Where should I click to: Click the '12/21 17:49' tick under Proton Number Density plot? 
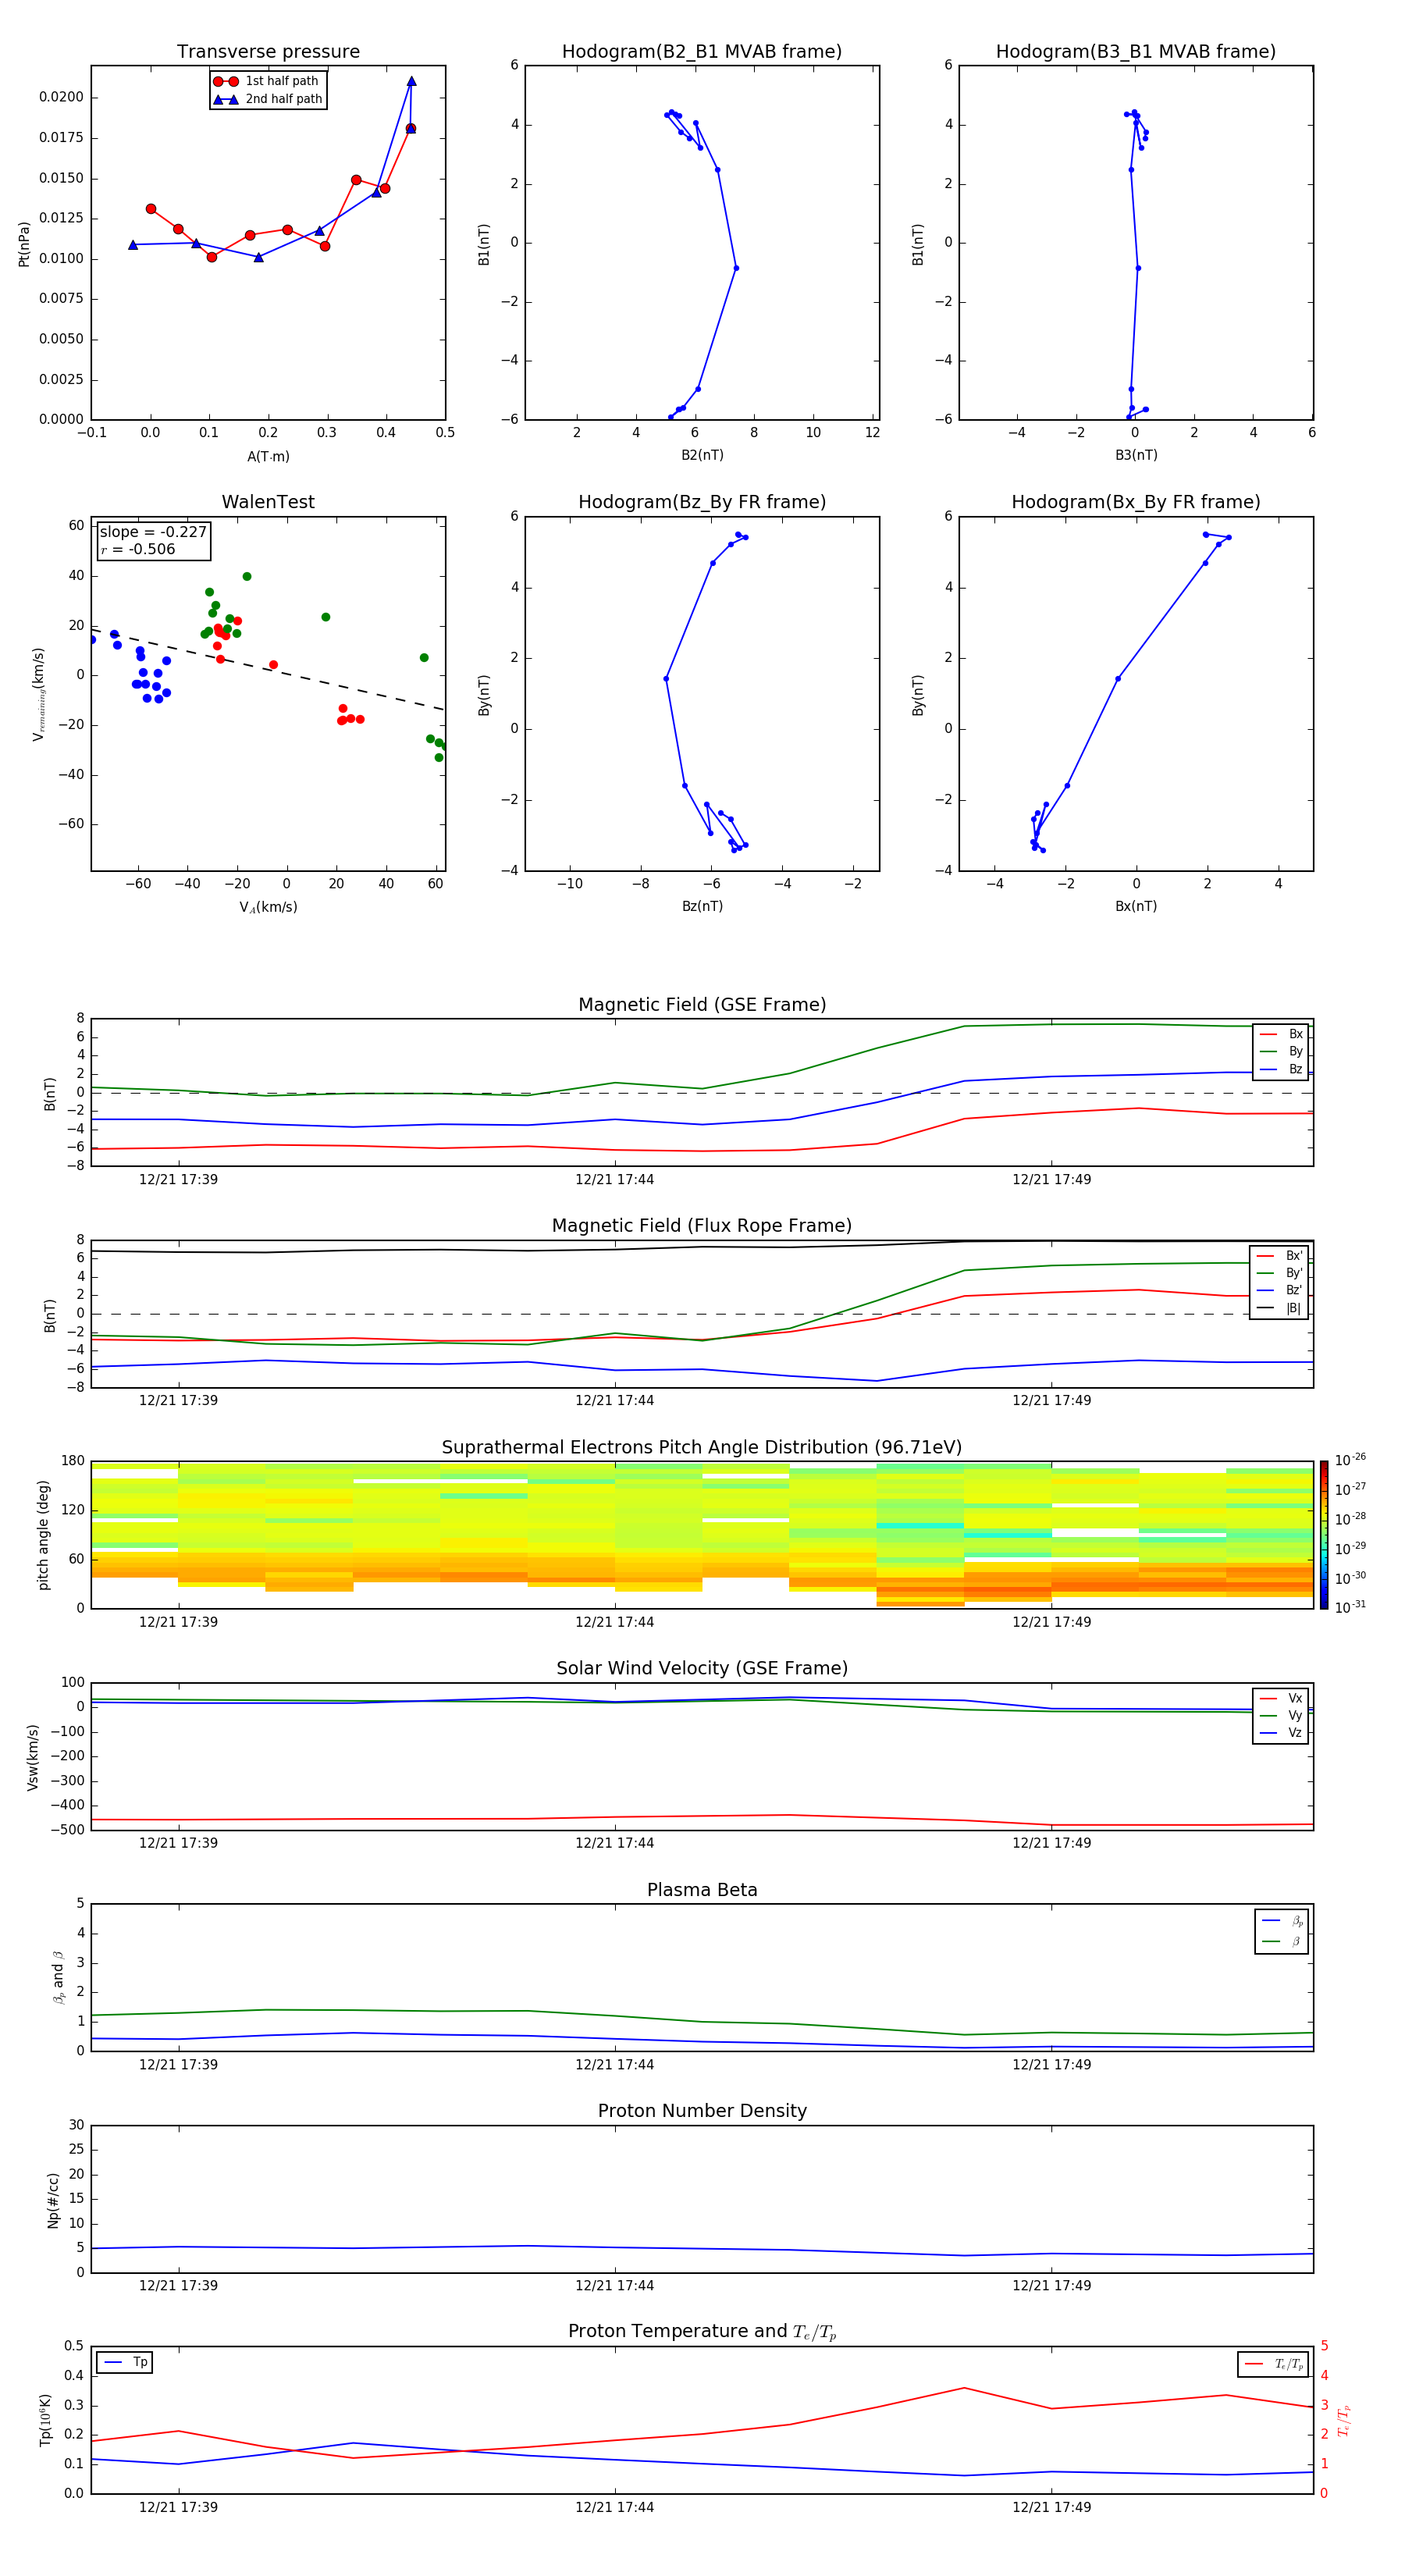[1051, 2286]
